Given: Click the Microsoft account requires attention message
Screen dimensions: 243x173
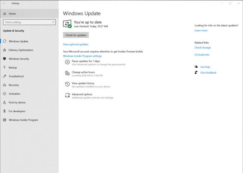Looking at the screenshot, I should pos(103,51).
